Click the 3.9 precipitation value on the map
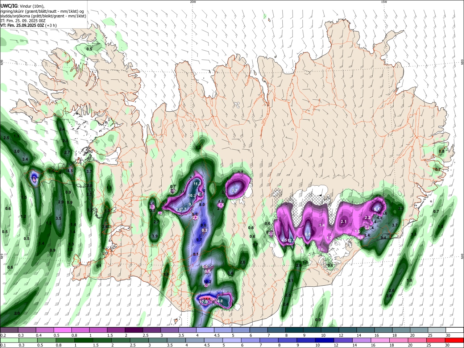This screenshot has width=464, height=348. (x=155, y=236)
